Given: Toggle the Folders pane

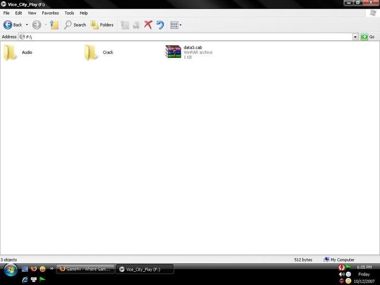Looking at the screenshot, I should [102, 25].
